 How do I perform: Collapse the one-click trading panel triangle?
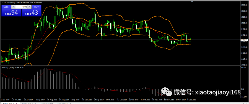(2, 3)
